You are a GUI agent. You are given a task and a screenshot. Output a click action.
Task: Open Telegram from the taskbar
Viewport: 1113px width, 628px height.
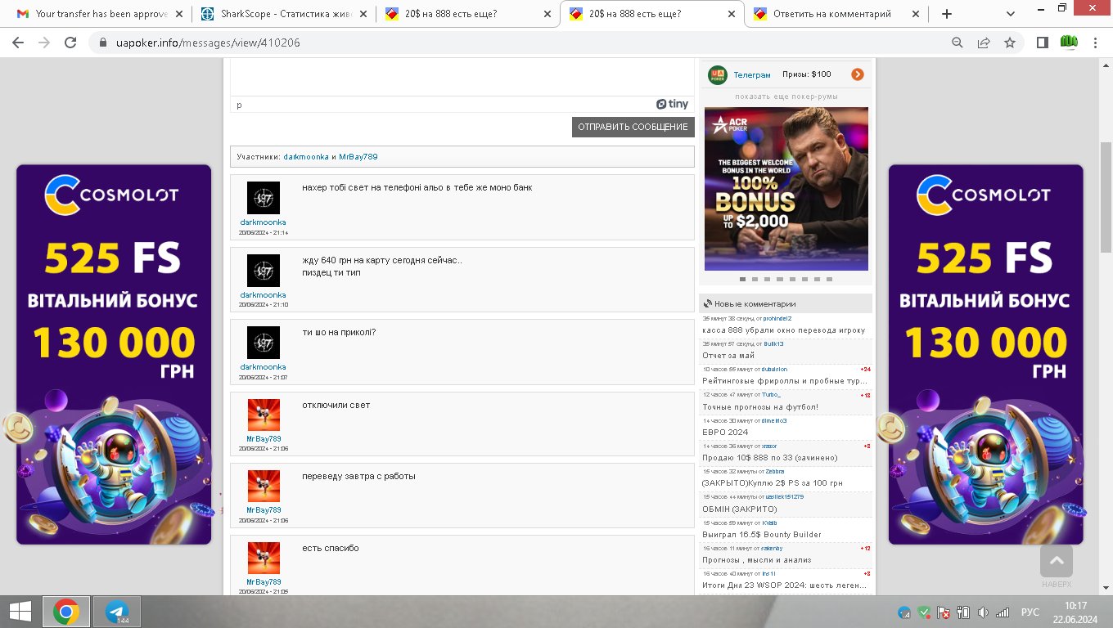click(117, 611)
